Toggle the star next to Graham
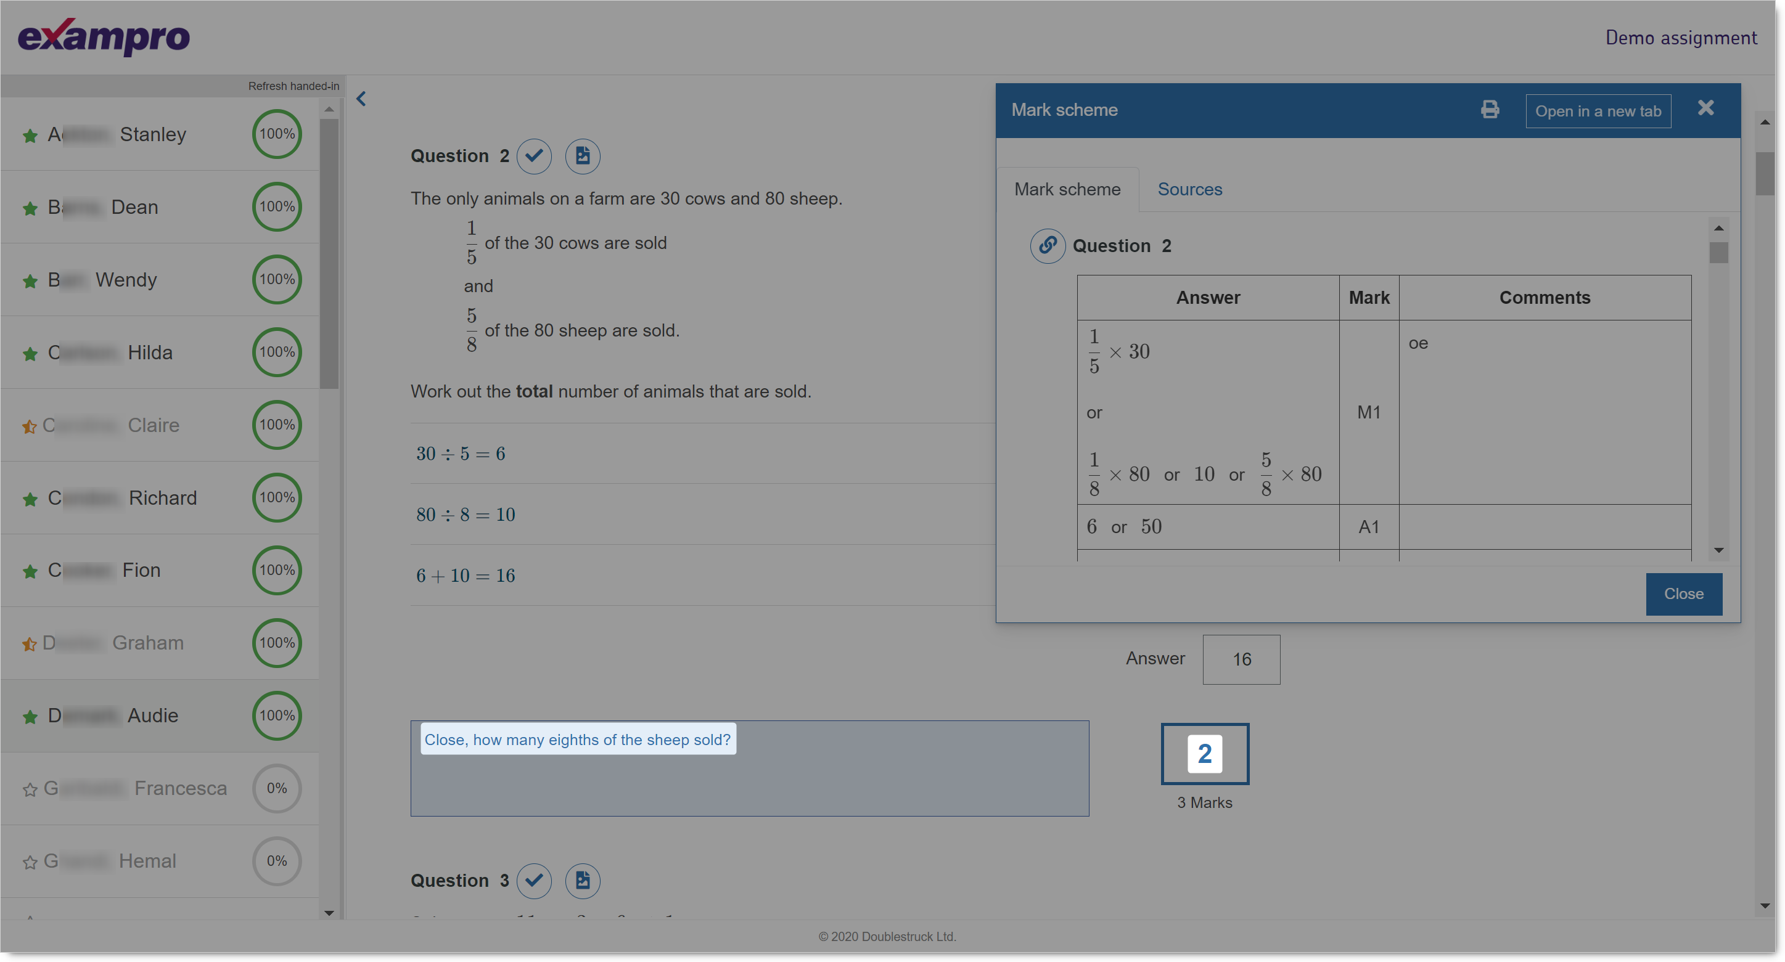 coord(29,644)
